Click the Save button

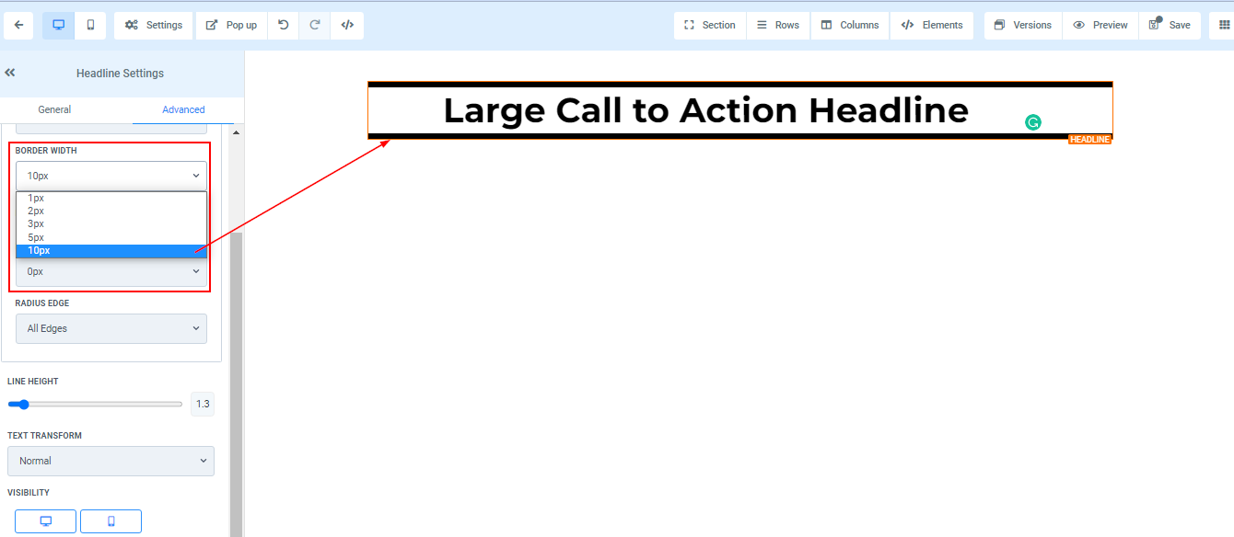tap(1170, 25)
